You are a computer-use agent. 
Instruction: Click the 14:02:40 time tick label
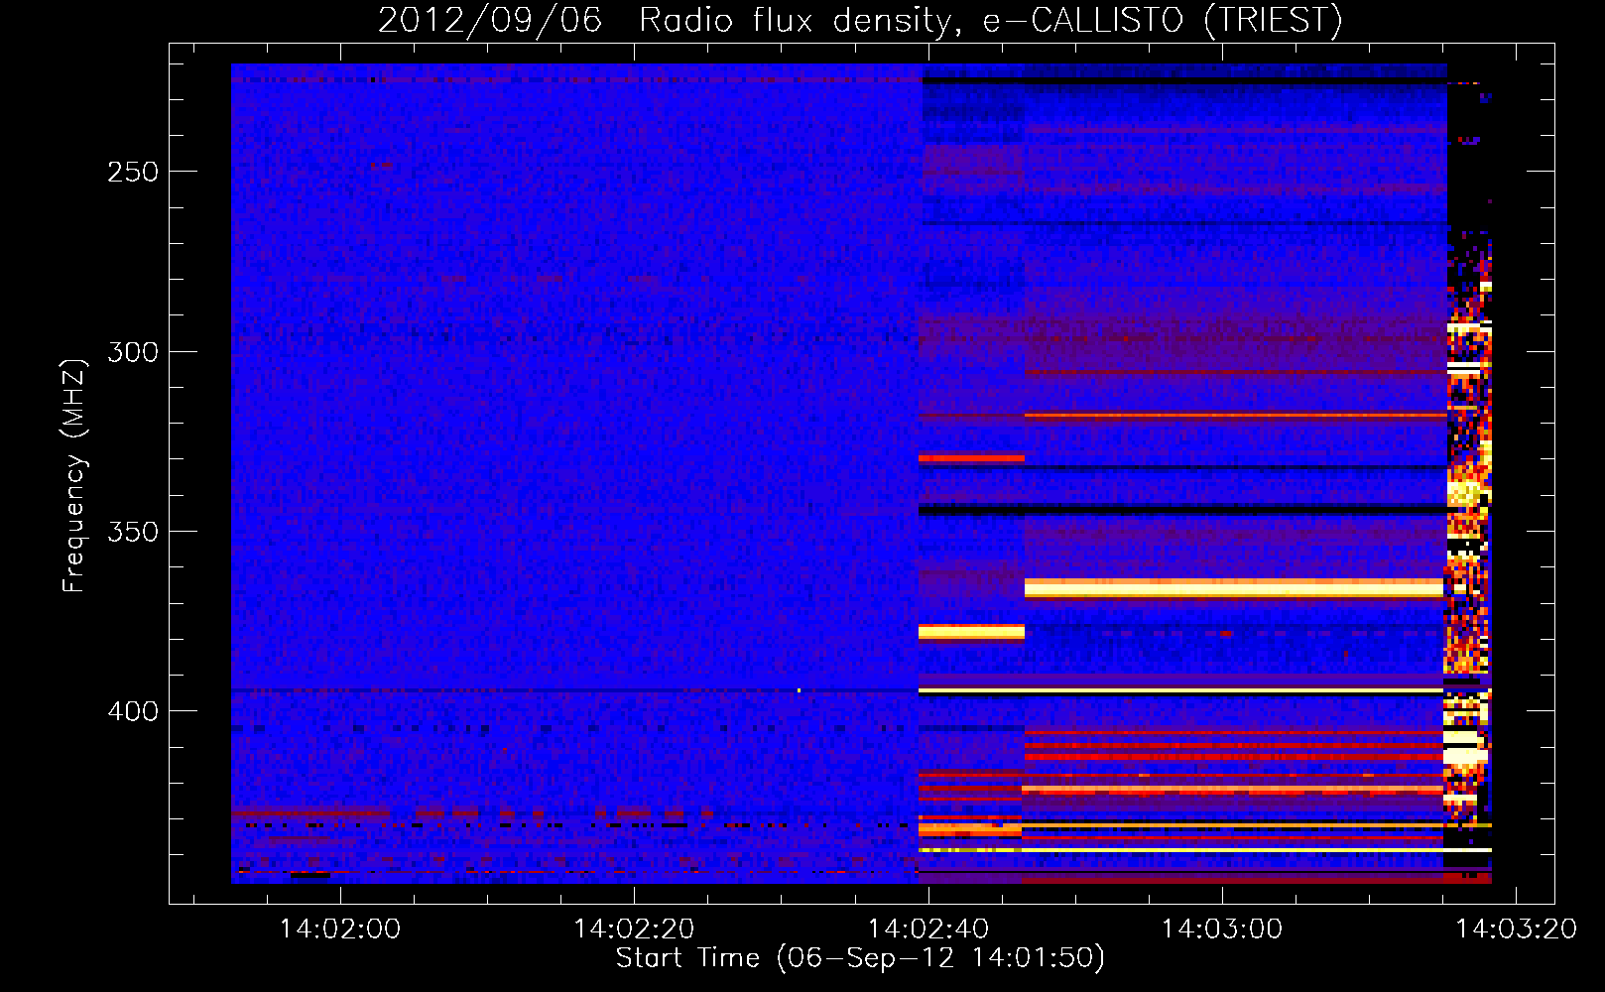point(927,930)
